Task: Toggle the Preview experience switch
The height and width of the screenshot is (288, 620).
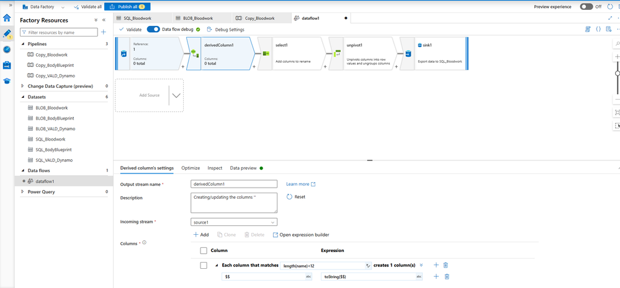Action: (586, 7)
